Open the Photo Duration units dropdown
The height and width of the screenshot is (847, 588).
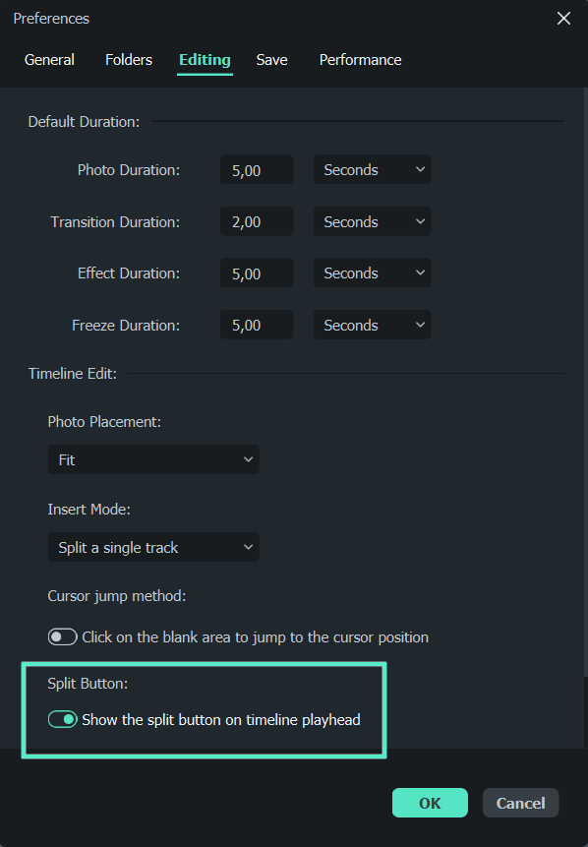(x=372, y=169)
